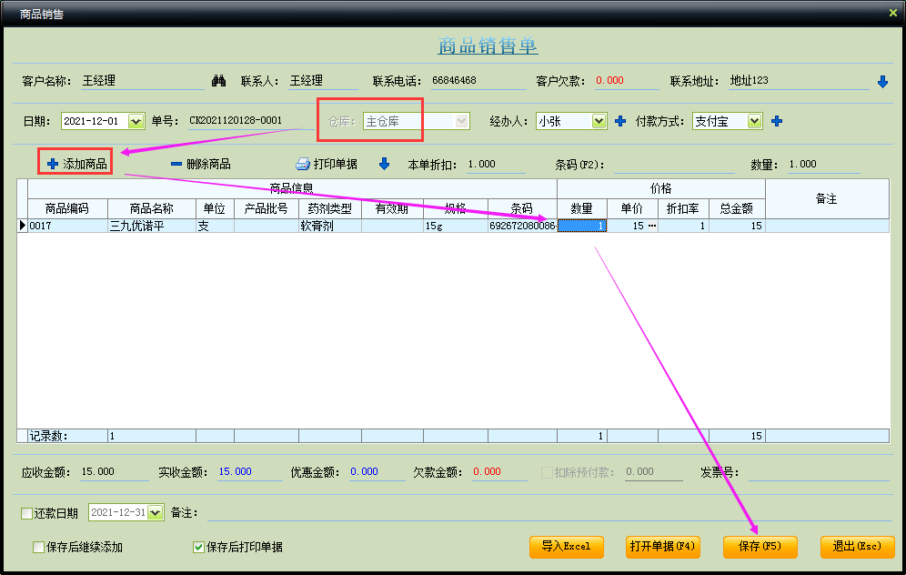Click the 退出(Esc) button

858,547
